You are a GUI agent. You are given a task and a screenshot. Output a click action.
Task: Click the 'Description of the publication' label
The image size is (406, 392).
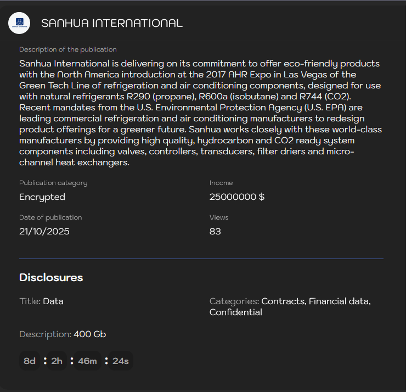68,49
